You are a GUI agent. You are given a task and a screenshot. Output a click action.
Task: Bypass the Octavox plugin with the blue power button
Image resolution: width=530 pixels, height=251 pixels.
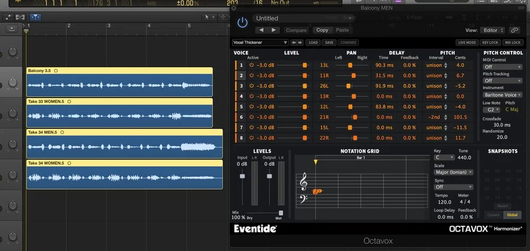242,23
